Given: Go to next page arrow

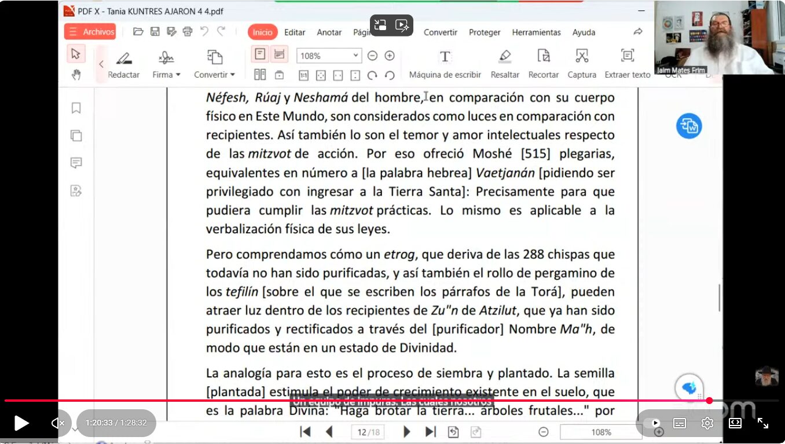Looking at the screenshot, I should [406, 432].
